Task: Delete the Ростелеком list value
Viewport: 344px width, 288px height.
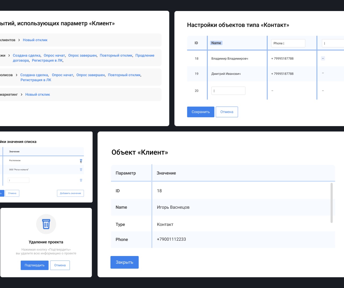Action: (81, 161)
